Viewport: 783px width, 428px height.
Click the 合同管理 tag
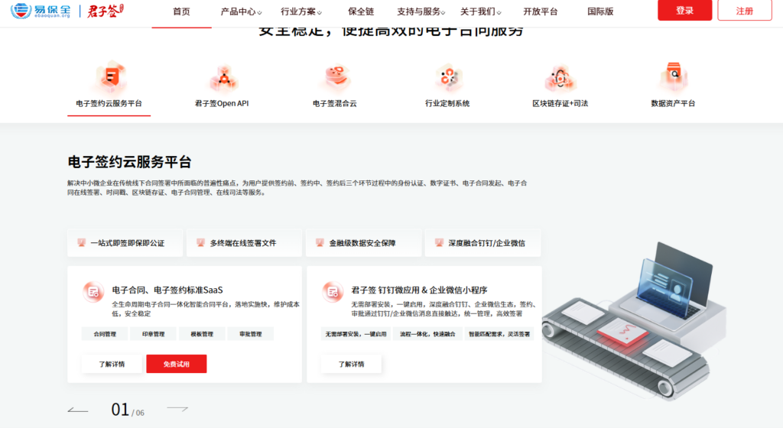(105, 334)
